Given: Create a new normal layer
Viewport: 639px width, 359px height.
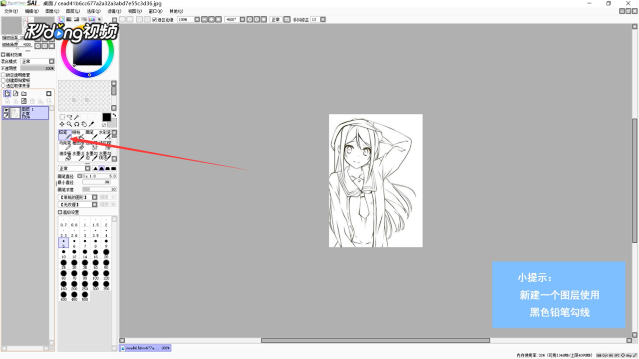Looking at the screenshot, I should (x=7, y=94).
